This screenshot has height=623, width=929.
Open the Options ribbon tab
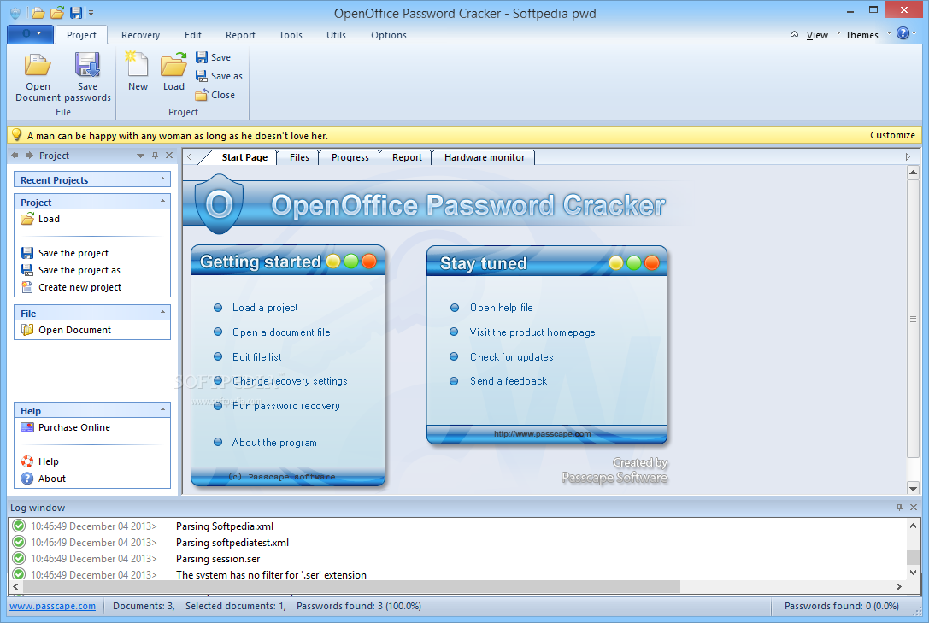pyautogui.click(x=389, y=35)
